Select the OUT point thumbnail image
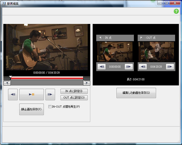 coord(156,52)
